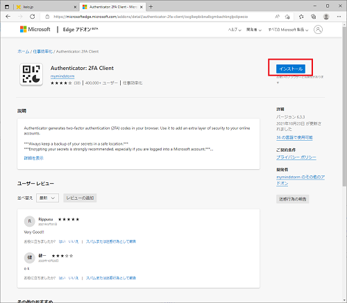Click レビューの追加 button
The image size is (347, 303).
click(80, 198)
